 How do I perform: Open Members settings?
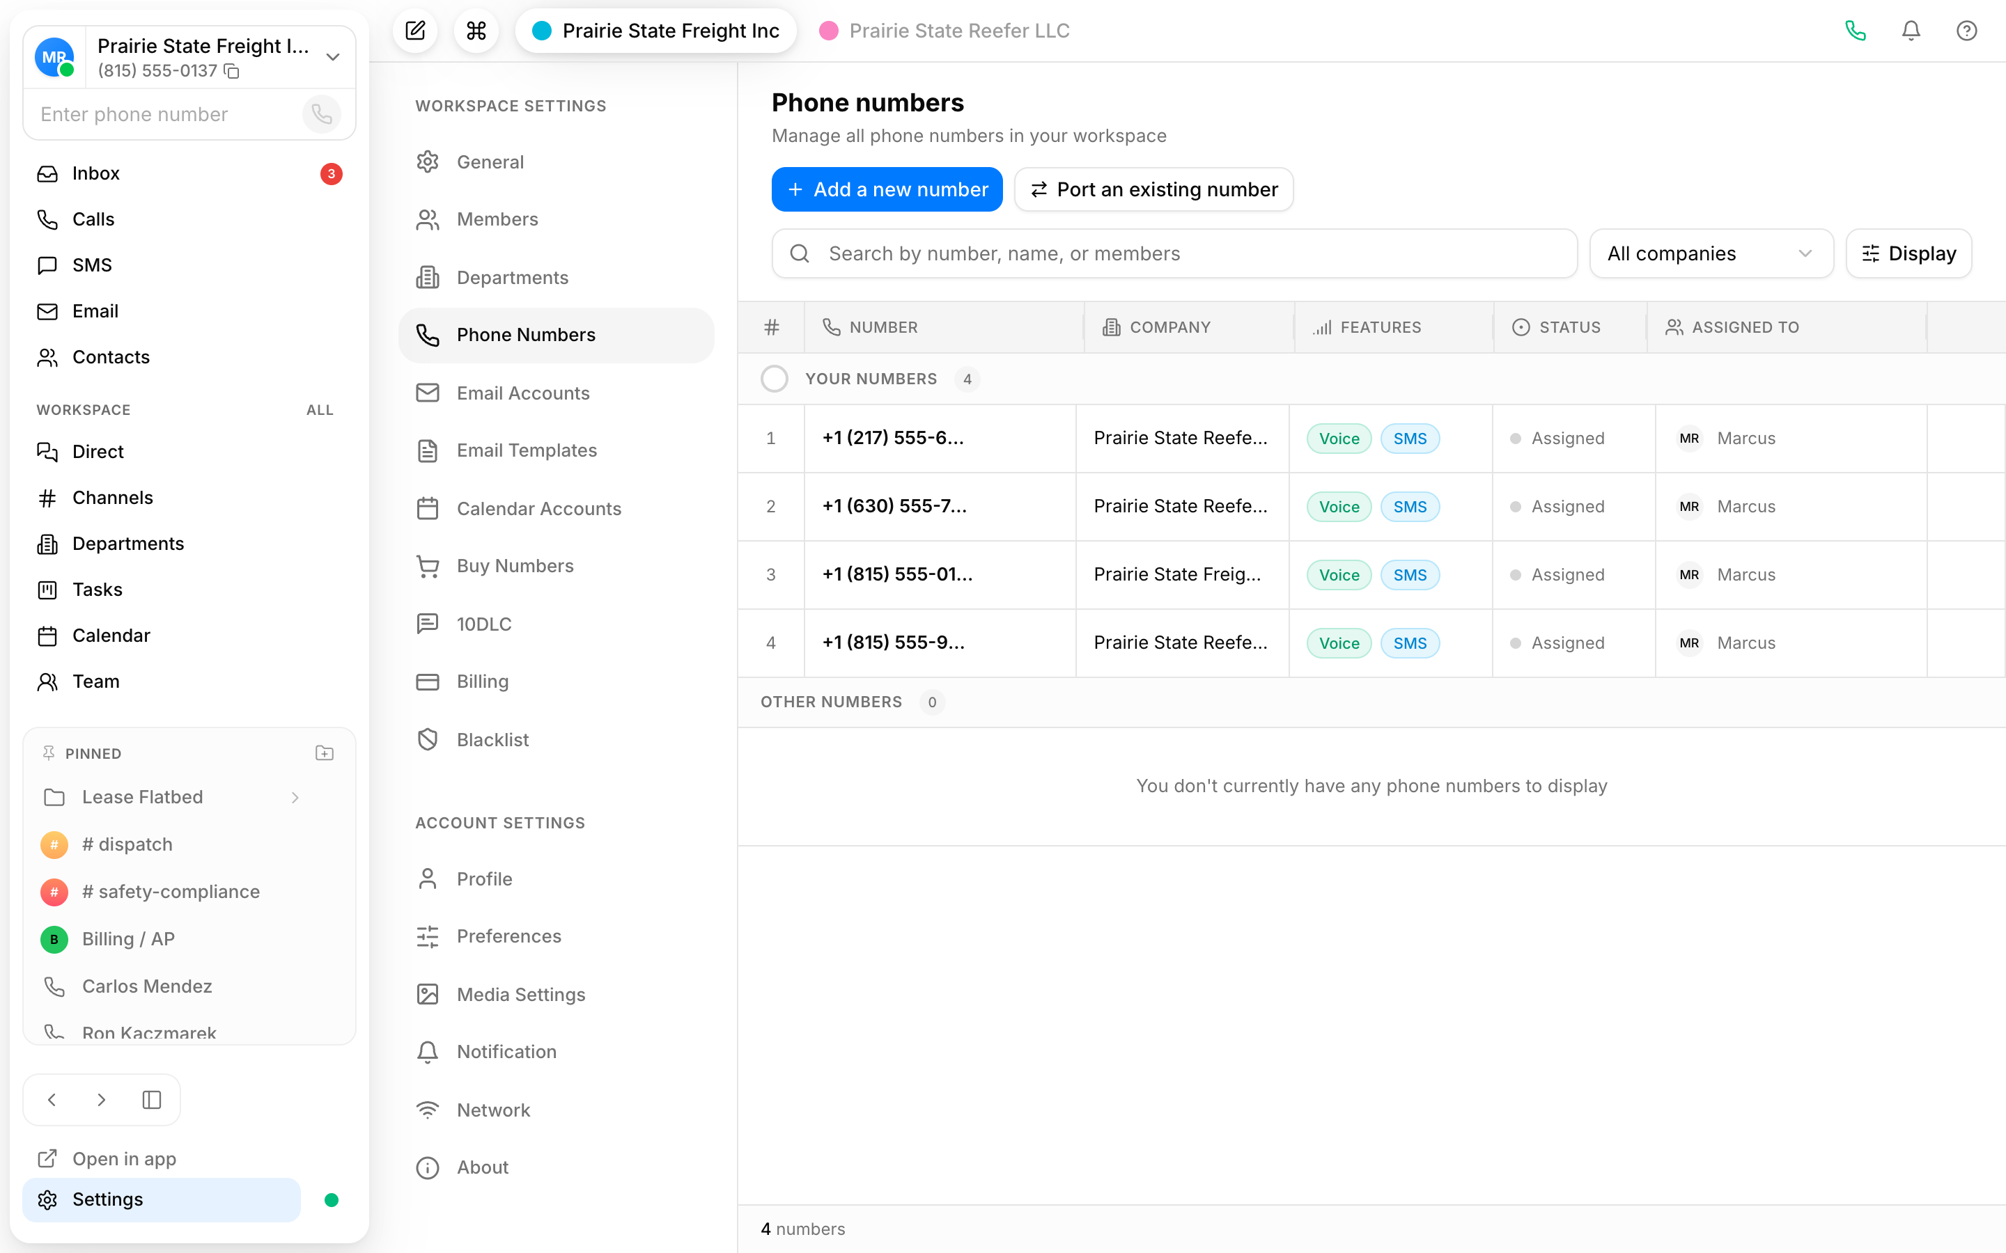pos(557,219)
